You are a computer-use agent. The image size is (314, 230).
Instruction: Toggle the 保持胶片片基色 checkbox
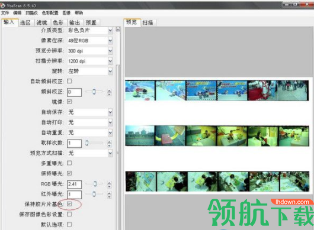coord(69,204)
